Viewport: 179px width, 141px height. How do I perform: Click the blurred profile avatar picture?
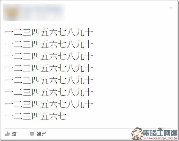click(x=12, y=12)
